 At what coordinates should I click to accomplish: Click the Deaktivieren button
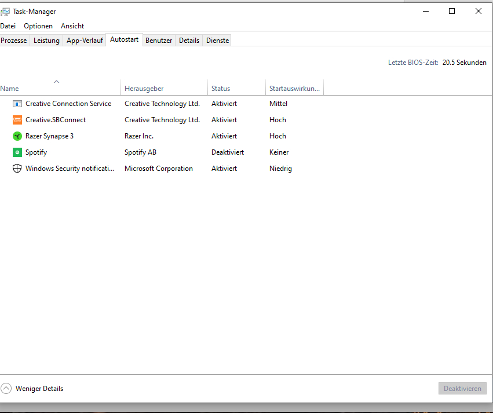(462, 389)
